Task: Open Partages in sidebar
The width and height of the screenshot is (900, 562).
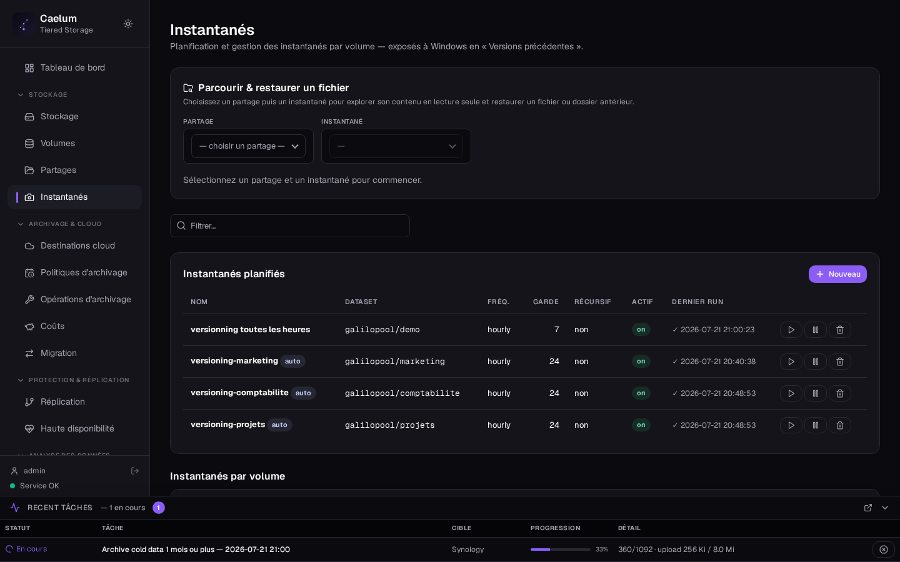Action: (74, 170)
